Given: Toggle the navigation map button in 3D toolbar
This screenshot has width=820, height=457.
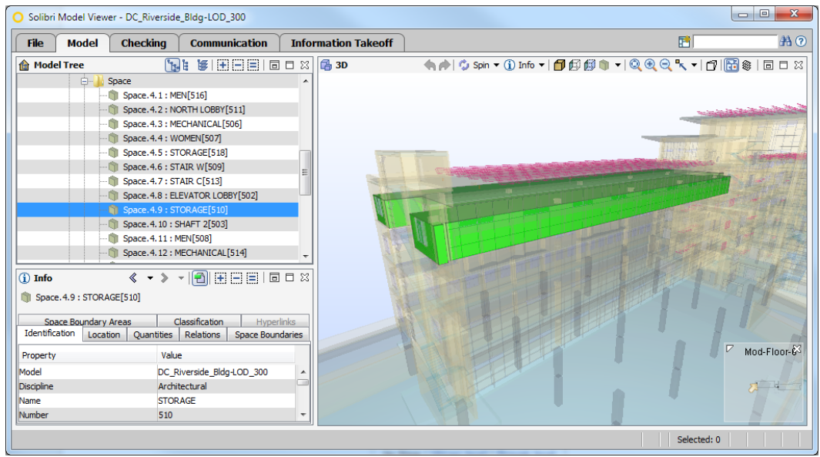Looking at the screenshot, I should [x=731, y=65].
